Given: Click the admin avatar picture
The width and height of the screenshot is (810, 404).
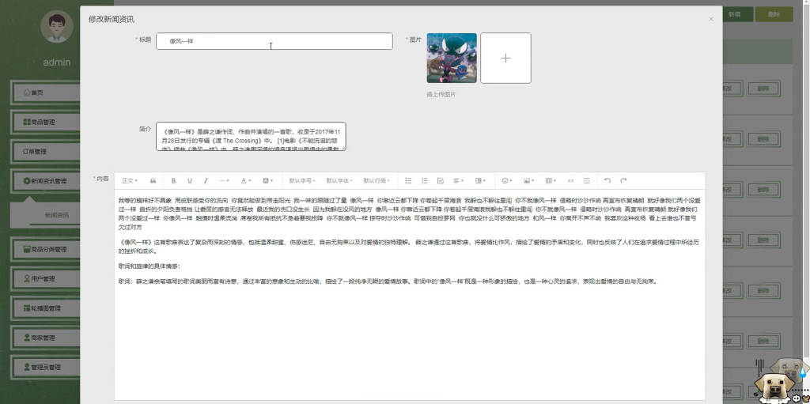Looking at the screenshot, I should tap(57, 26).
